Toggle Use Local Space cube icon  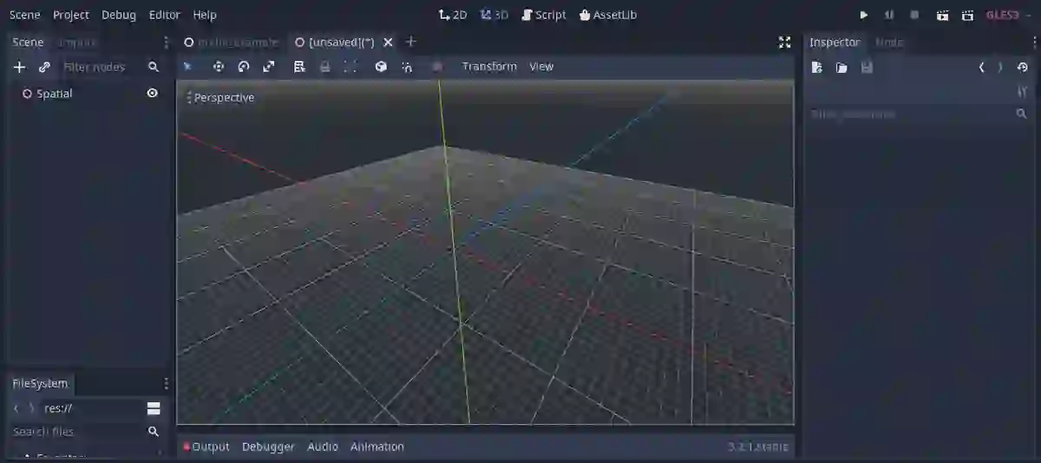[381, 67]
